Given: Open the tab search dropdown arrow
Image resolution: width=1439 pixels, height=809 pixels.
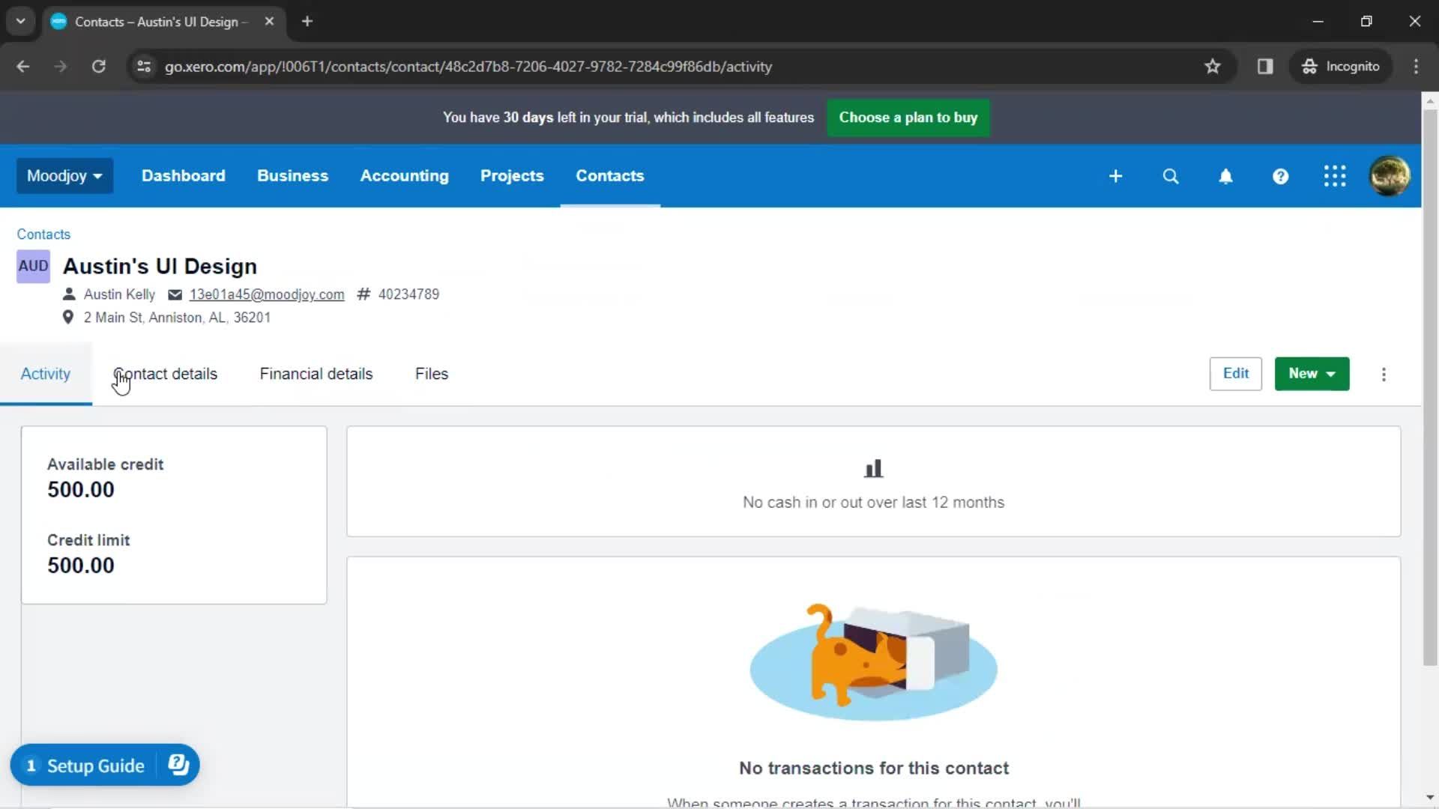Looking at the screenshot, I should click(x=21, y=22).
